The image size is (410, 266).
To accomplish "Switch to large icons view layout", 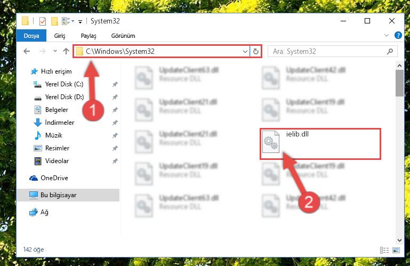I will click(396, 250).
